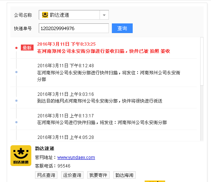The image size is (211, 182).
Task: Click the blue dot for 上午9:03:16 entry
Action: [x=16, y=101]
